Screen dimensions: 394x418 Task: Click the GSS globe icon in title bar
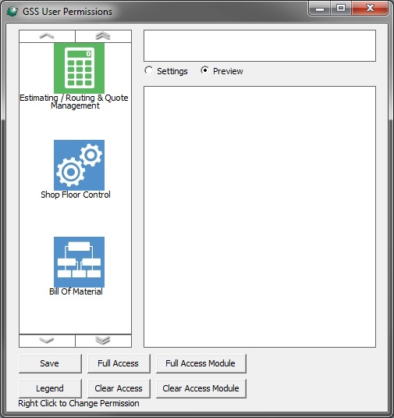tap(12, 12)
